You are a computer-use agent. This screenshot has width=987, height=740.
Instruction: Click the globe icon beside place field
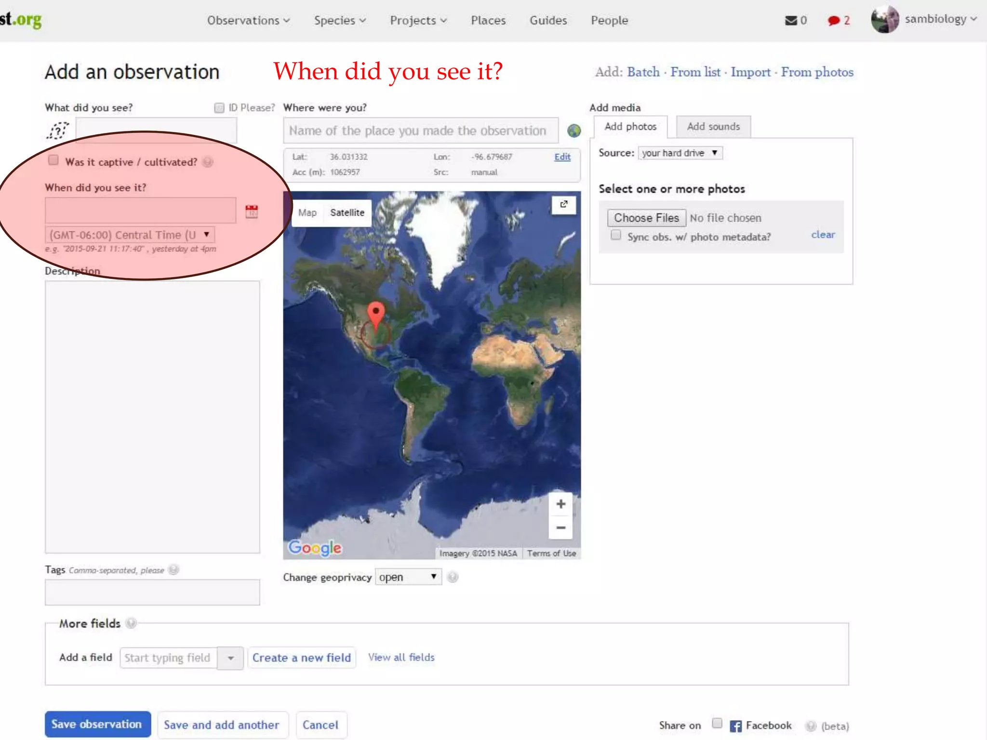coord(574,131)
